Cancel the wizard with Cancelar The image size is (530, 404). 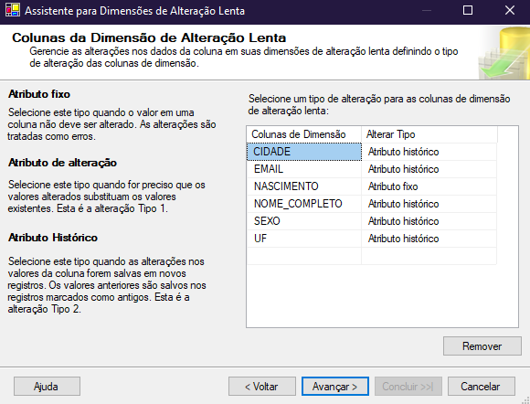(x=482, y=387)
